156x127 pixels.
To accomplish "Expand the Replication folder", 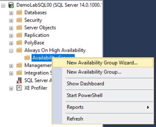I will click(11, 36).
